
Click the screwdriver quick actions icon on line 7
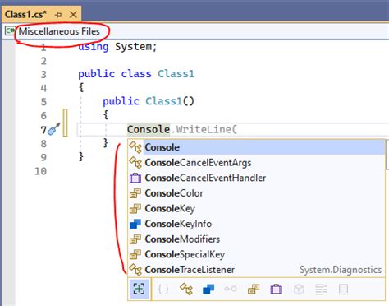click(x=53, y=129)
